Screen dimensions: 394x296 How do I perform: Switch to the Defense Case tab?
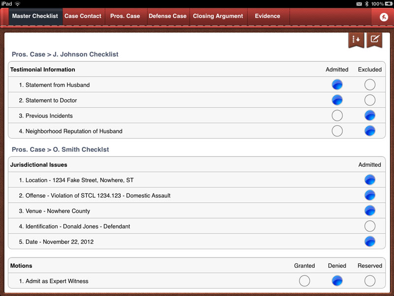point(167,16)
